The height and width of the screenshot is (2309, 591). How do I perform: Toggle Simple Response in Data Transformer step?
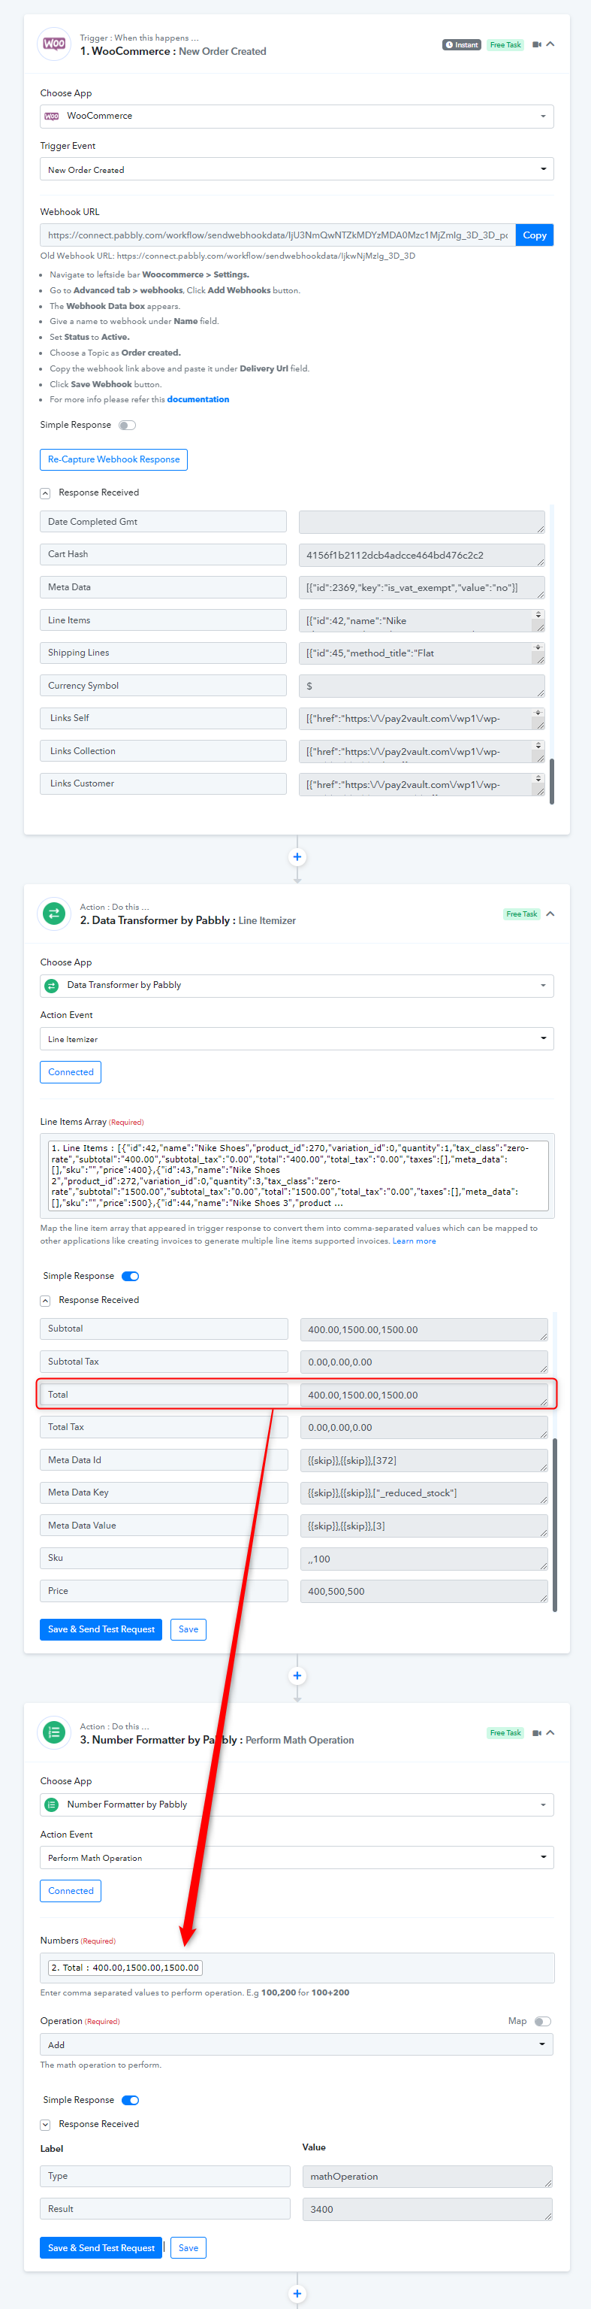tap(131, 1277)
